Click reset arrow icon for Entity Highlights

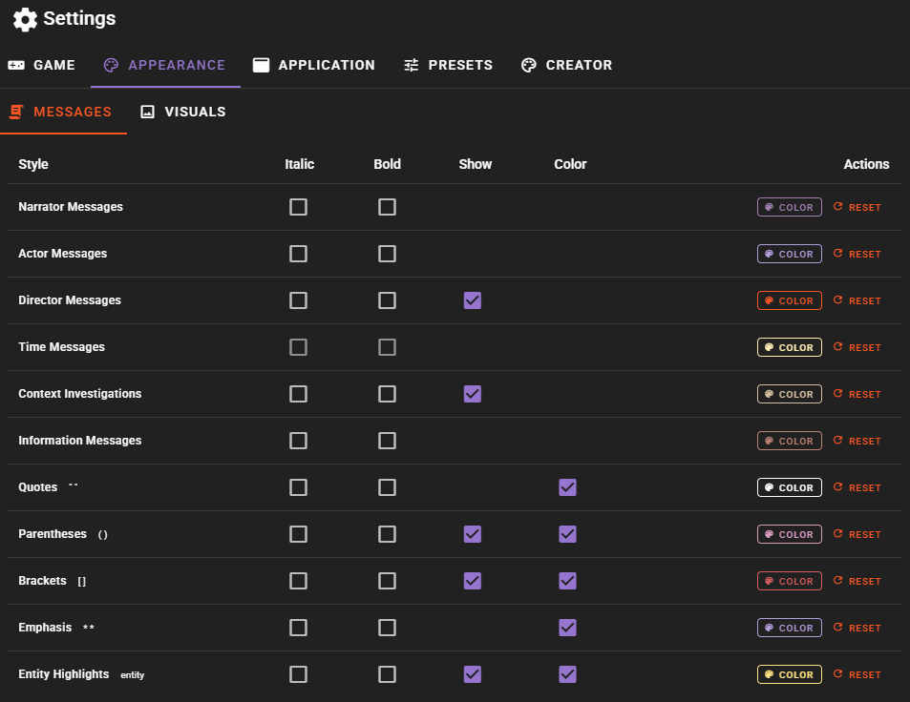[x=838, y=673]
